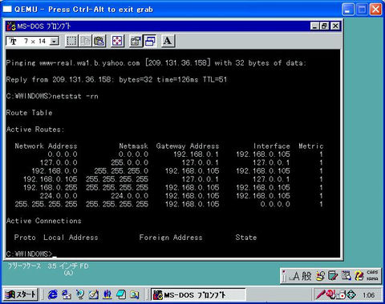Click the Outlook Express quick launch icon
The height and width of the screenshot is (304, 385).
[x=80, y=294]
